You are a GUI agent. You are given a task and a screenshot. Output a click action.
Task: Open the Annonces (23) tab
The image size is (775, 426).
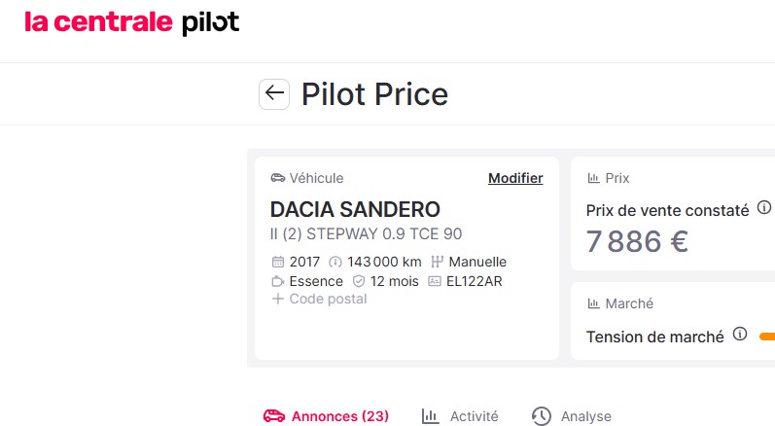[326, 416]
